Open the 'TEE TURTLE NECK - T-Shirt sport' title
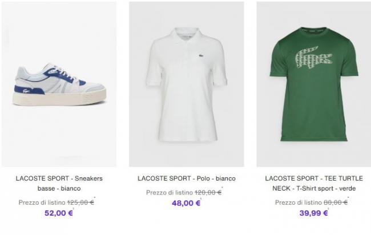The height and width of the screenshot is (235, 371). point(314,183)
